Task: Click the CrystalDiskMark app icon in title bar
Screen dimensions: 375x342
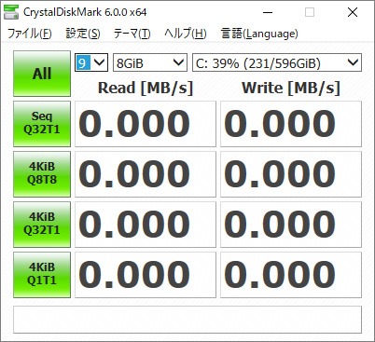Action: click(11, 12)
